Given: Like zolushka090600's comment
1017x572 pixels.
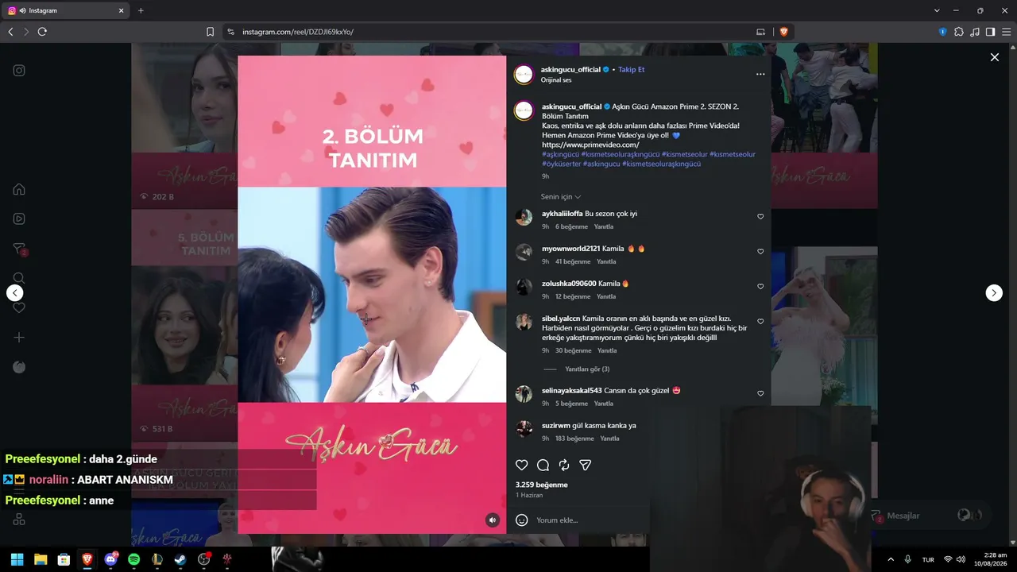Looking at the screenshot, I should 760,286.
